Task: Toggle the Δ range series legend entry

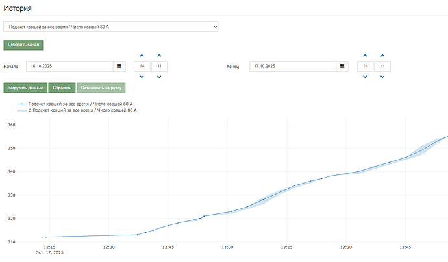Action: tap(77, 110)
